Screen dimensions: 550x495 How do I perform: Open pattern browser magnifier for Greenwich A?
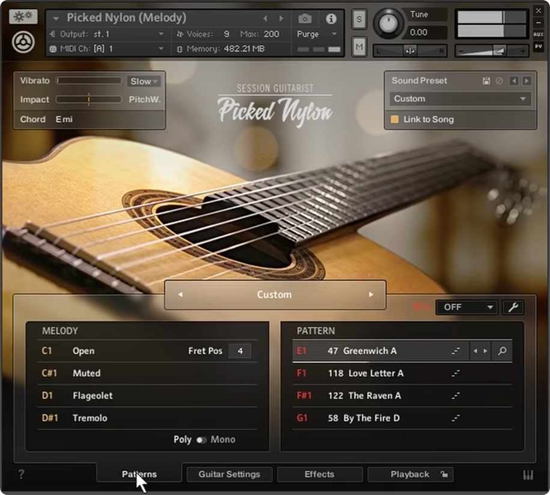coord(502,351)
